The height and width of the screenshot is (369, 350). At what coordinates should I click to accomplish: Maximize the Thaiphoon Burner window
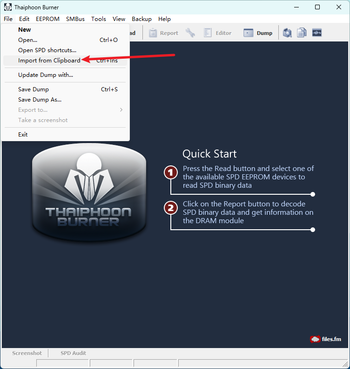(317, 7)
